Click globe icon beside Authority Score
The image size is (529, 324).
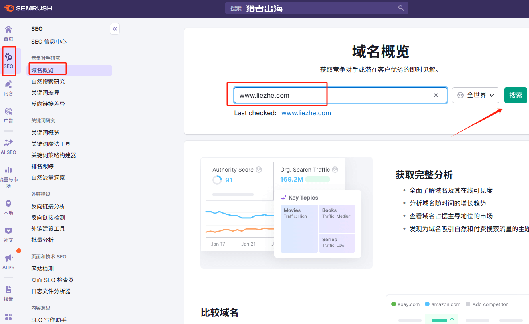pos(259,170)
